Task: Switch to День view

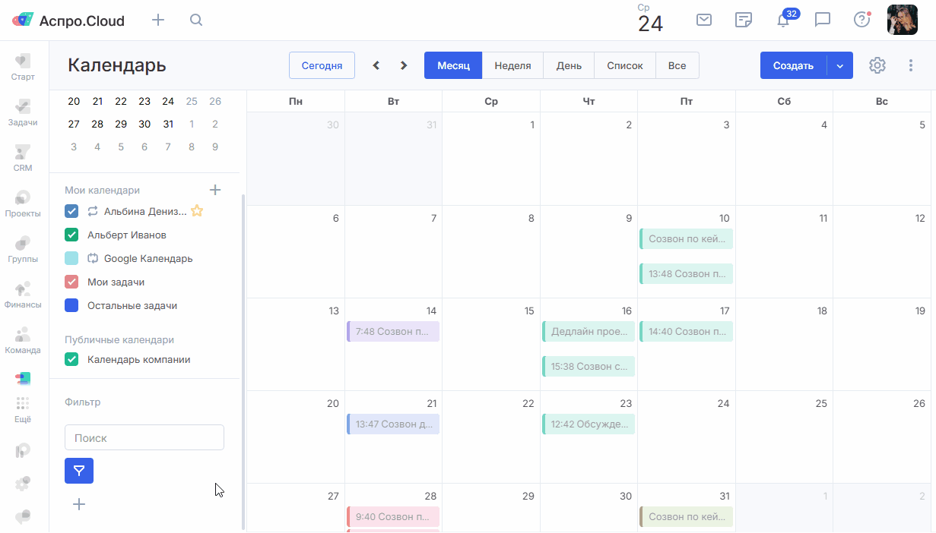Action: [569, 65]
